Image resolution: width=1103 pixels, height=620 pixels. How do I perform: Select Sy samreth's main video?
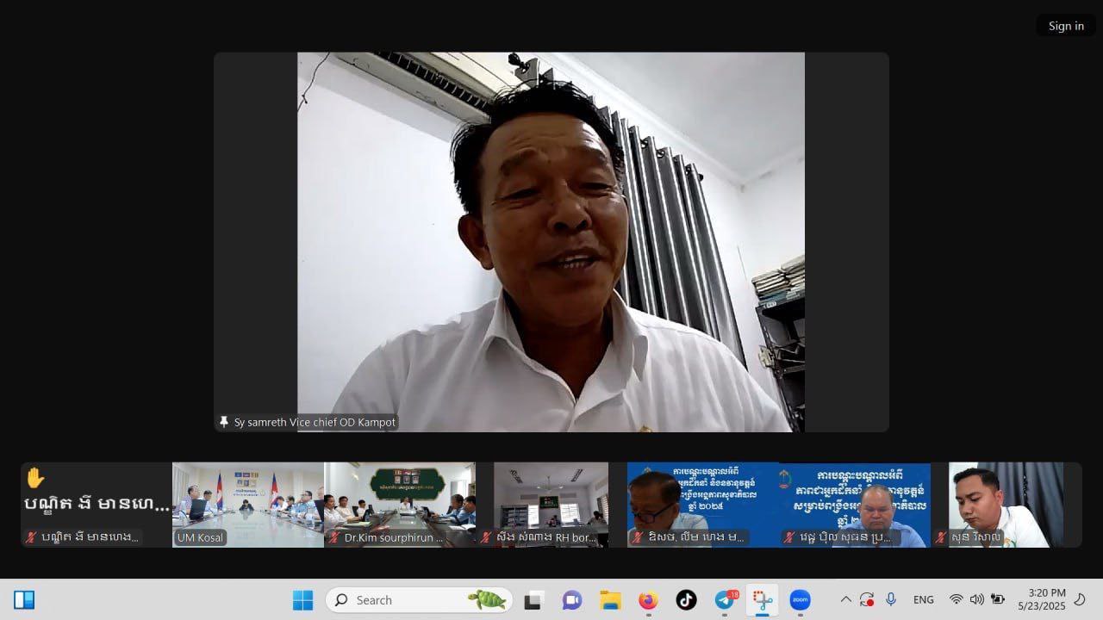pos(551,242)
